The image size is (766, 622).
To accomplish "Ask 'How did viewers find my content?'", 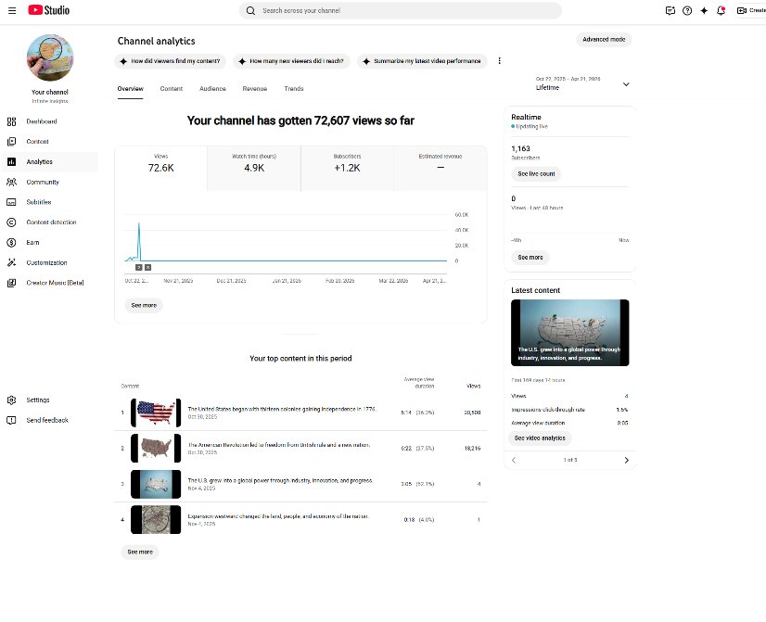I will [170, 61].
